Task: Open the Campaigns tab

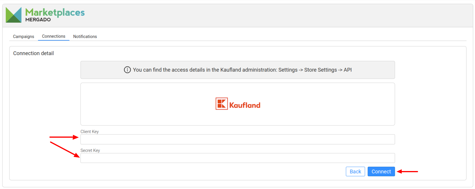Action: (24, 37)
